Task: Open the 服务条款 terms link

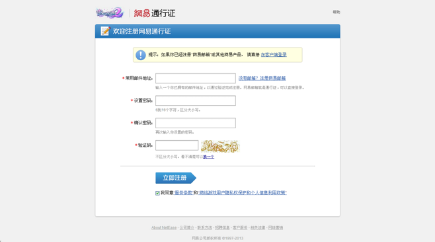Action: (183, 192)
